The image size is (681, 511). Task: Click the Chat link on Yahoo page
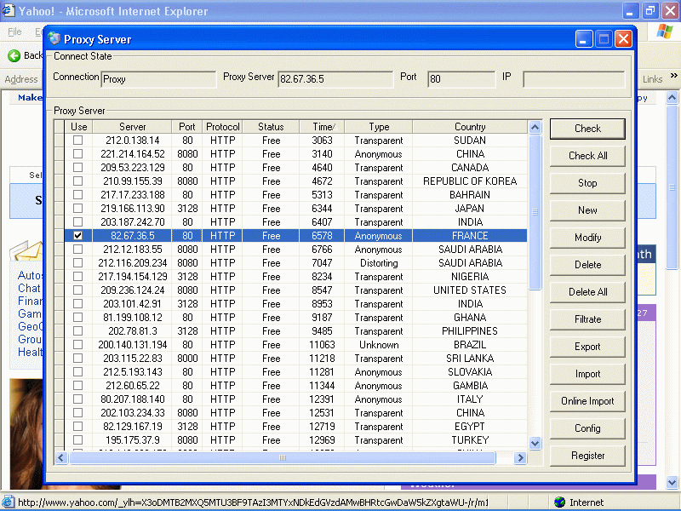(x=29, y=288)
